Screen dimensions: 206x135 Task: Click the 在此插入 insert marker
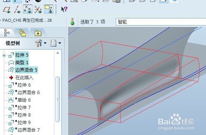point(24,78)
